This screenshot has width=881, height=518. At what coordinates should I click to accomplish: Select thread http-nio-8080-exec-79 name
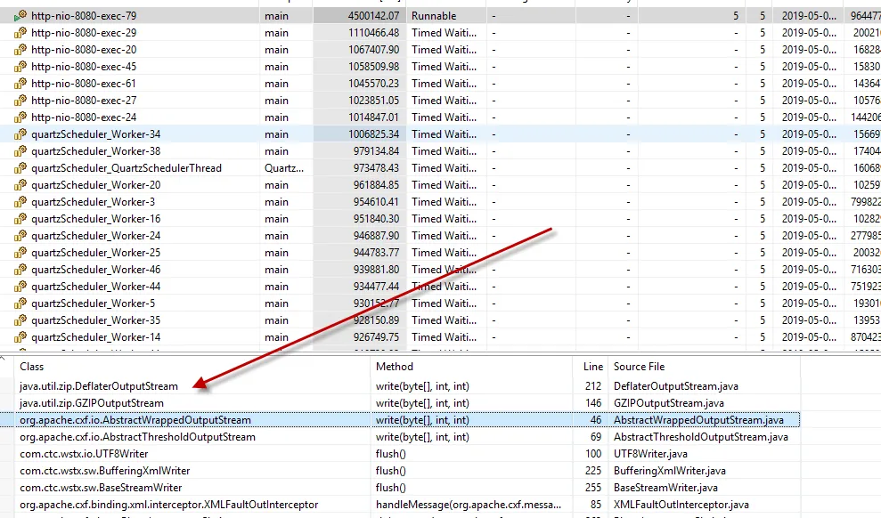(84, 16)
